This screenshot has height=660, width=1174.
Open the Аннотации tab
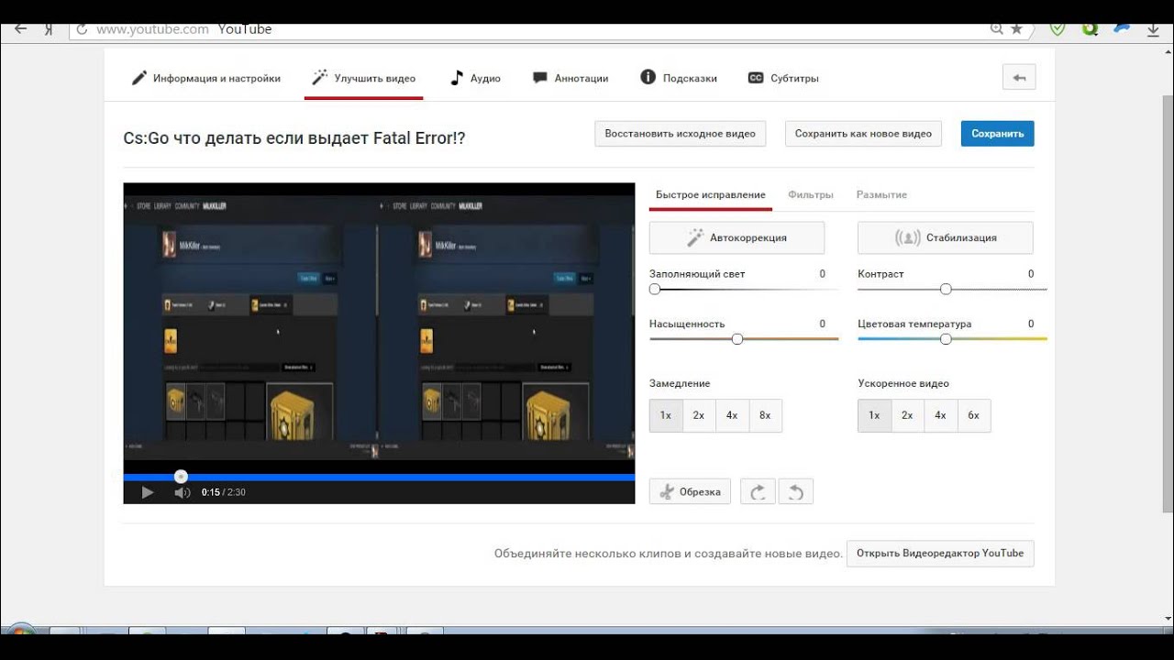[x=570, y=78]
